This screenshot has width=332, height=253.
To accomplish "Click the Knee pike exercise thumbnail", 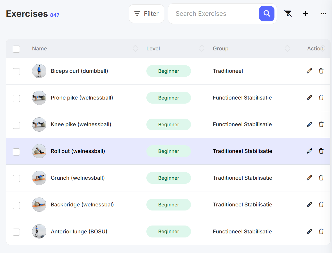I will coord(39,124).
